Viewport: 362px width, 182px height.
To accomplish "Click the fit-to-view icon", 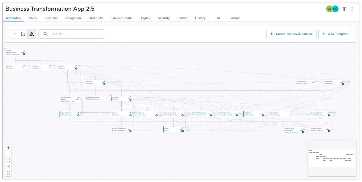I will [8, 161].
